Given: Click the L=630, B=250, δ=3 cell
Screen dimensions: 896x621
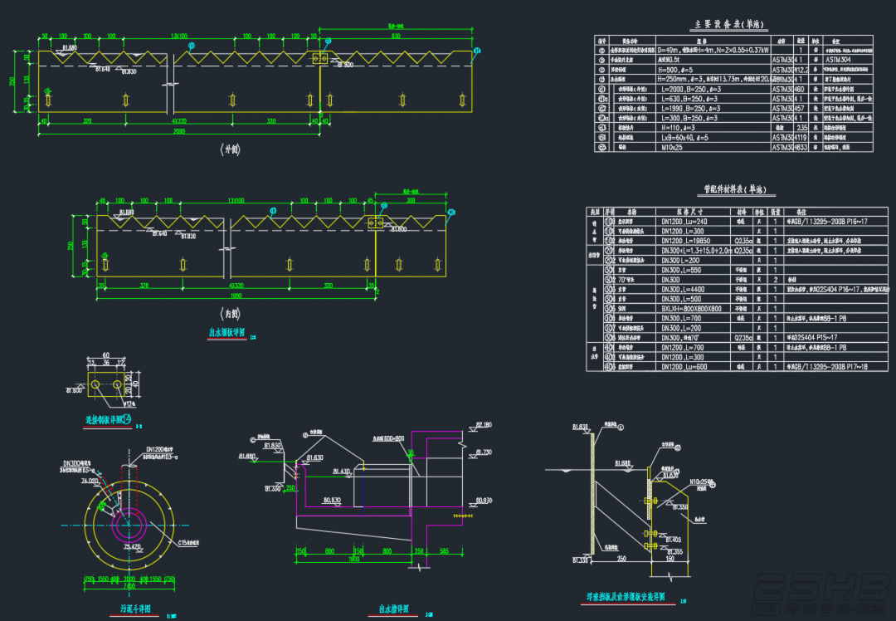Looking at the screenshot, I should (x=689, y=99).
